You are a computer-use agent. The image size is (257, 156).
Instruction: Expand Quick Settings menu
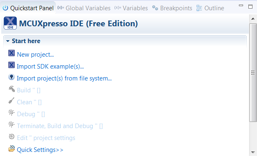pyautogui.click(x=40, y=150)
